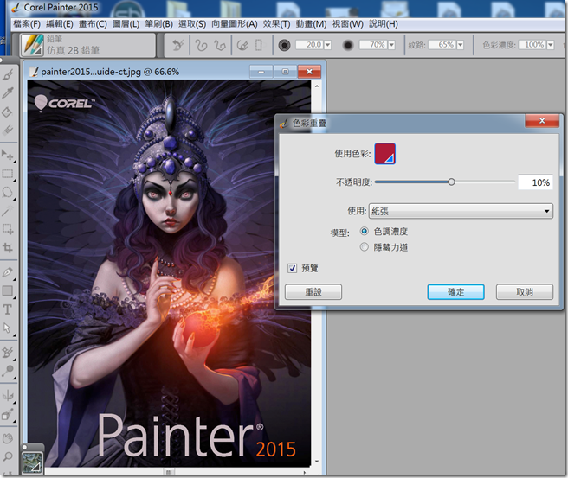Click the navigator icon at canvas corner

[32, 462]
